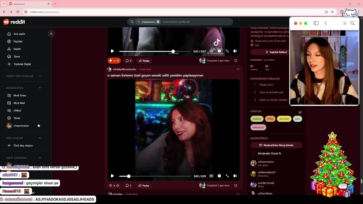Collapse Reddit'teki Oyunlar section
The height and width of the screenshot is (204, 363).
tap(40, 76)
